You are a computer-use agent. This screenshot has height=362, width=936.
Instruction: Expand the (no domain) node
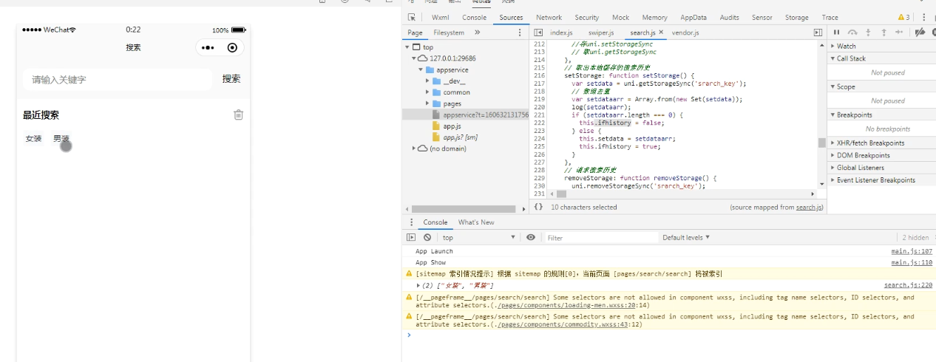click(x=414, y=148)
